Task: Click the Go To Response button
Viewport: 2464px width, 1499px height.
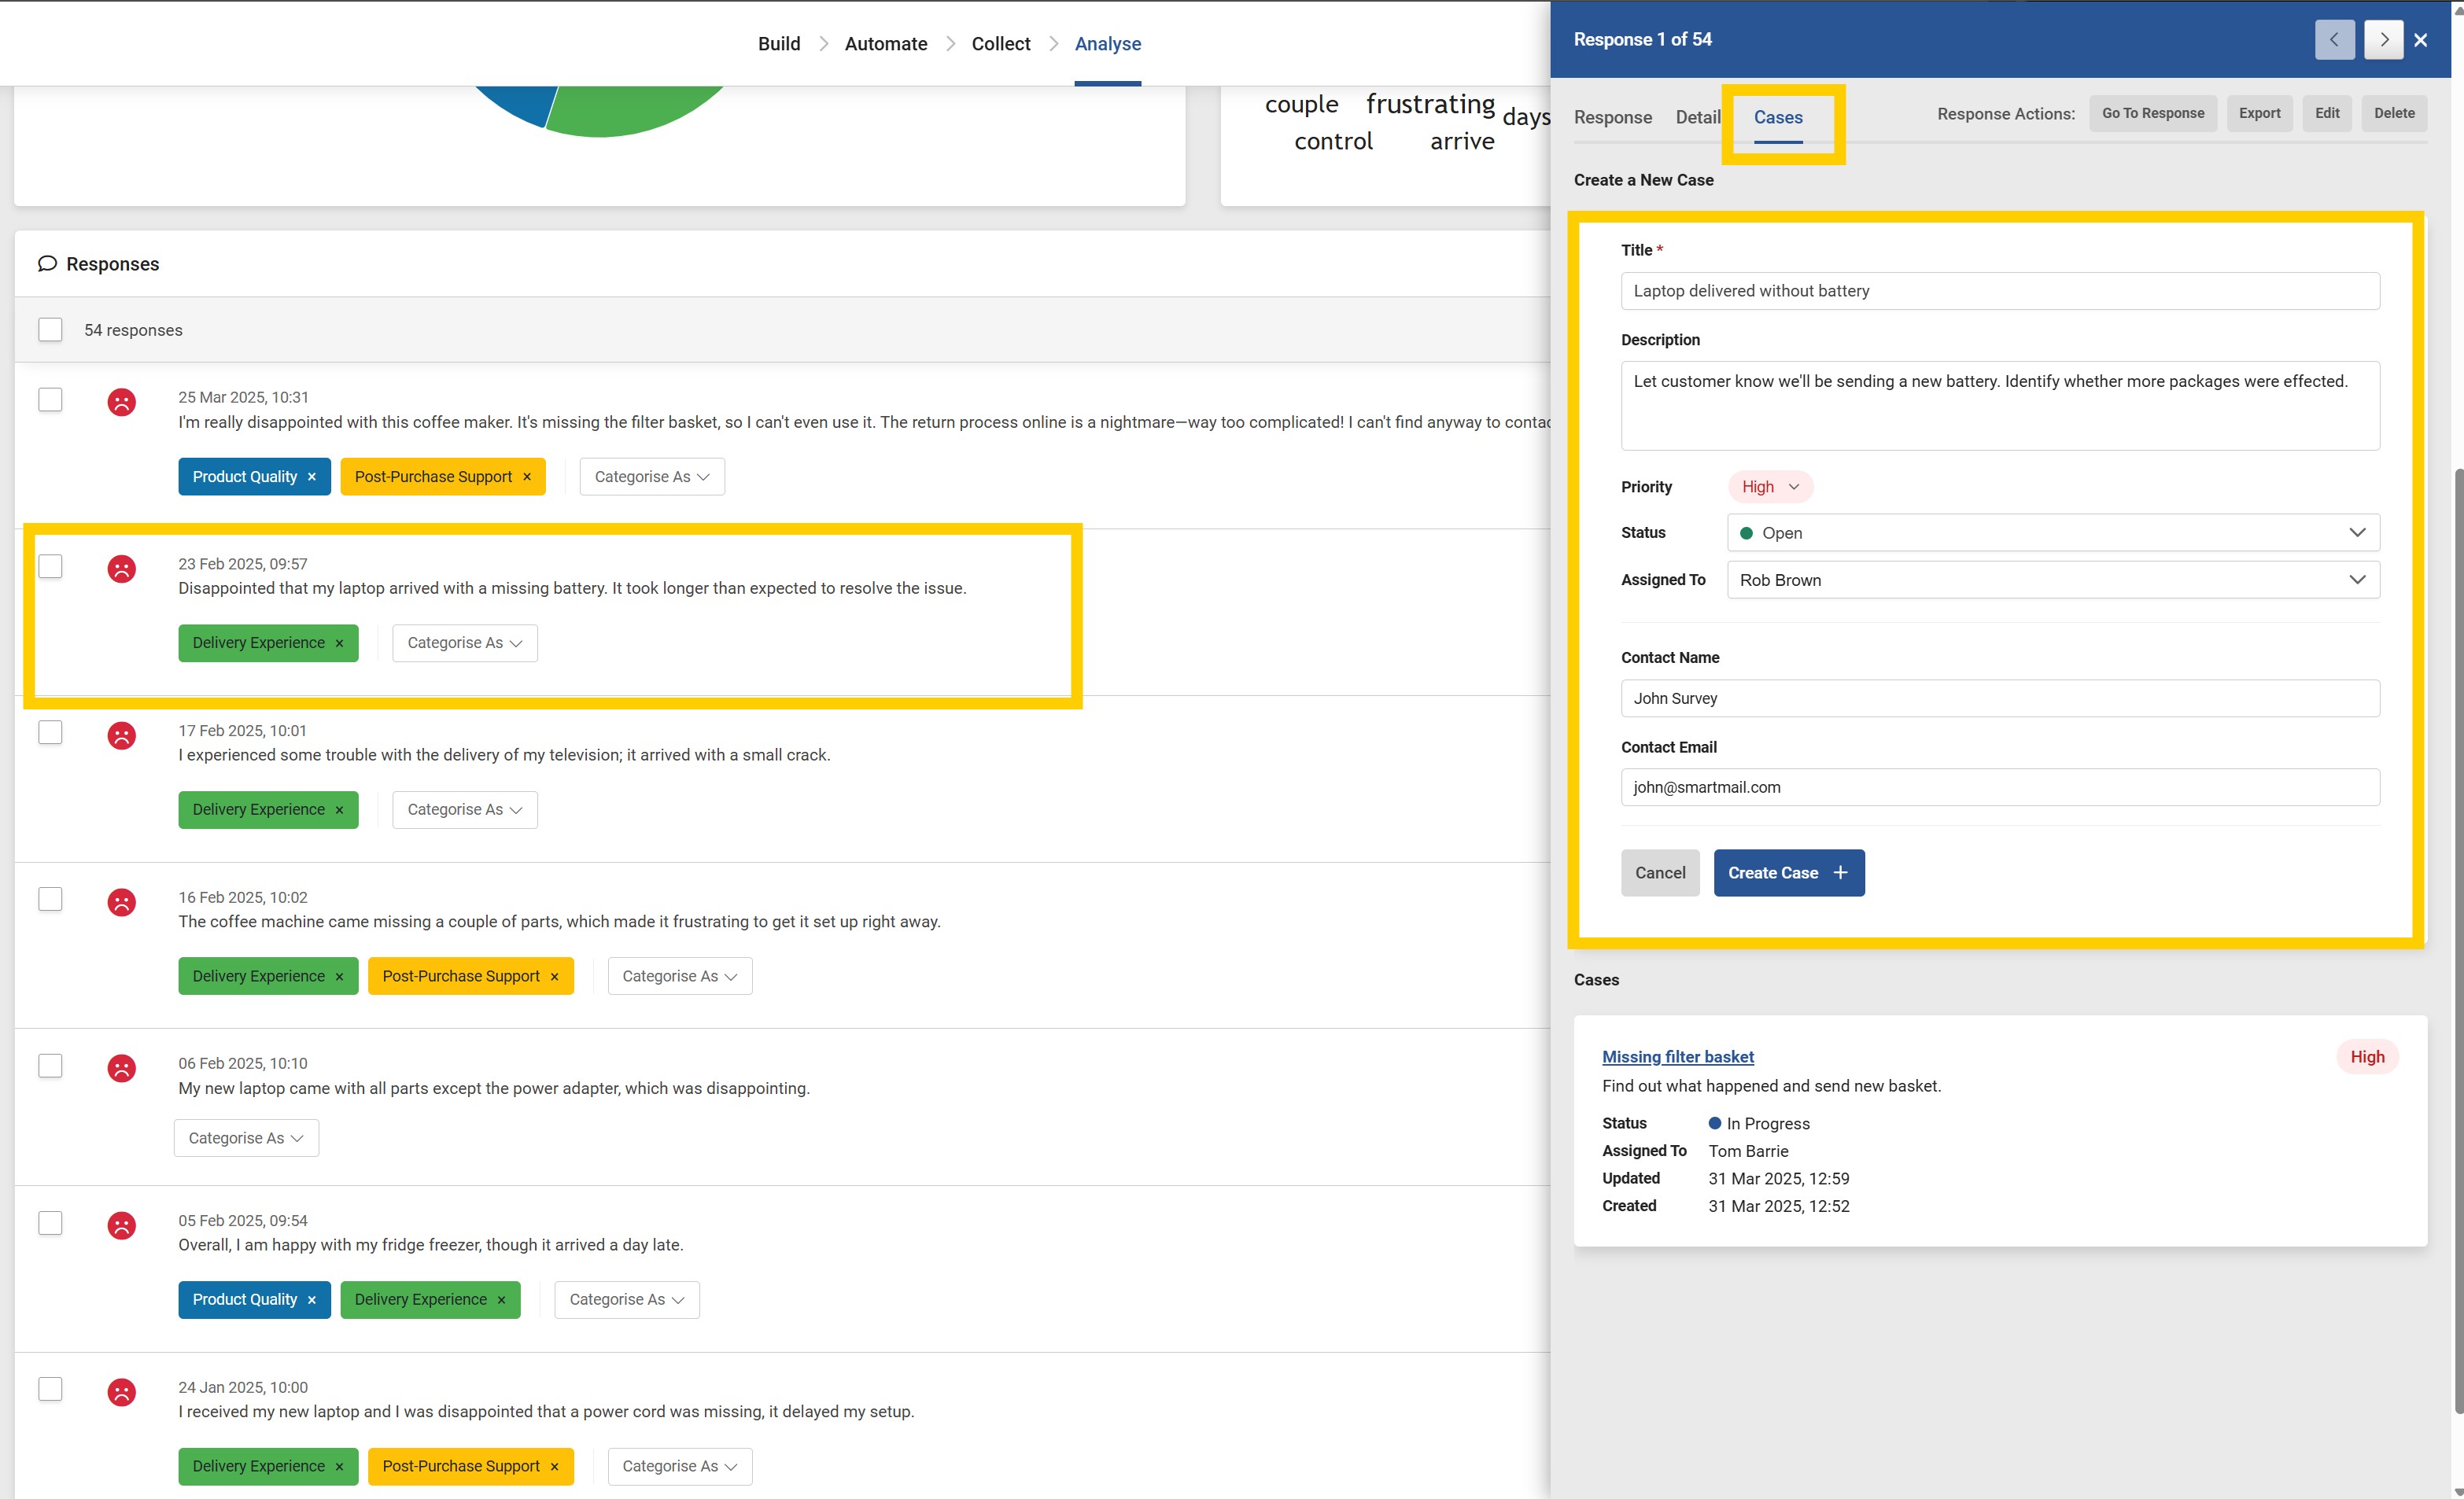Action: pyautogui.click(x=2153, y=113)
